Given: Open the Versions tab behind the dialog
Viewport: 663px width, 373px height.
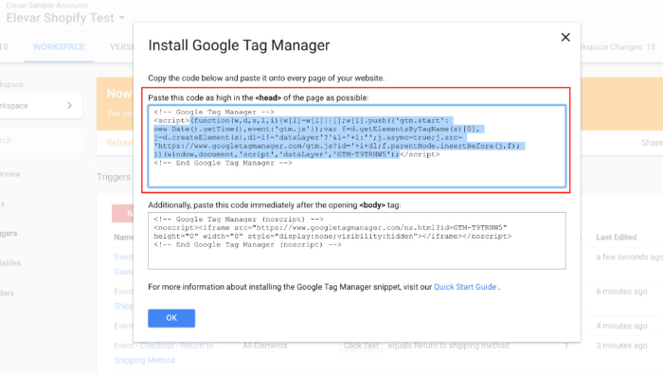Looking at the screenshot, I should 121,47.
